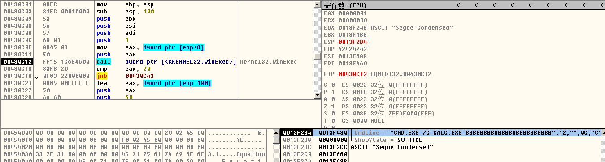Select the 'push 1' instruction at 00430C0C

pyautogui.click(x=113, y=40)
